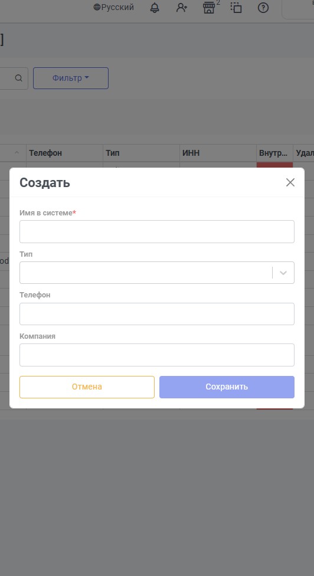Open notifications bell icon
The height and width of the screenshot is (576, 314).
pos(155,8)
